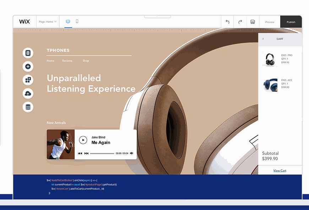Mute the audio player volume
The height and width of the screenshot is (210, 309).
131,153
